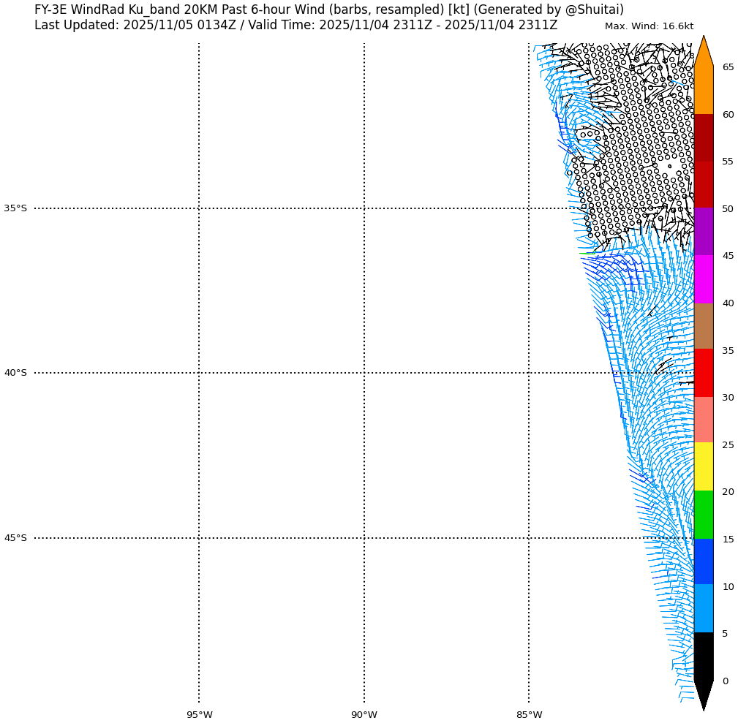The width and height of the screenshot is (738, 723).
Task: Click the Last Updated timestamp line
Action: click(x=295, y=26)
